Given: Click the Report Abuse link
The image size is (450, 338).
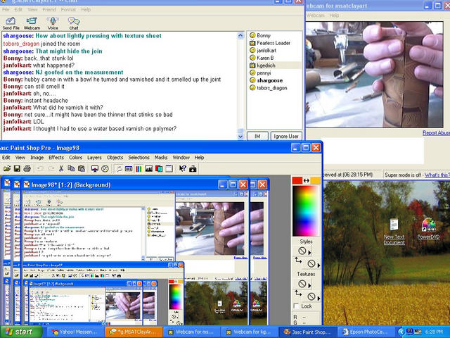Looking at the screenshot, I should pyautogui.click(x=436, y=133).
